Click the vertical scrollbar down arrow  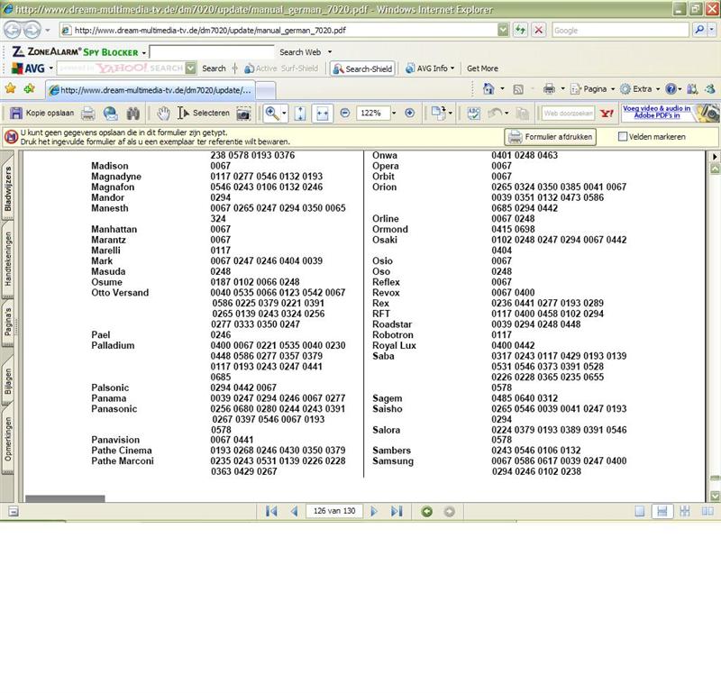tap(715, 496)
